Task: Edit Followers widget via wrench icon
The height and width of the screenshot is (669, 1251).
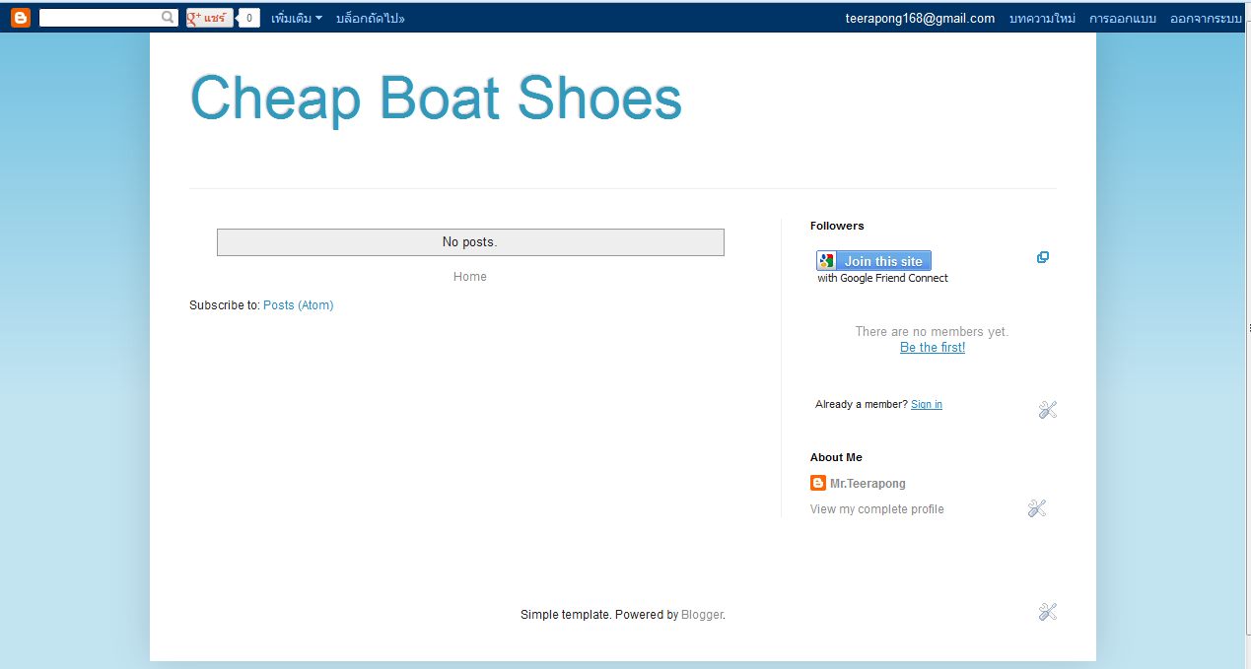Action: coord(1047,410)
